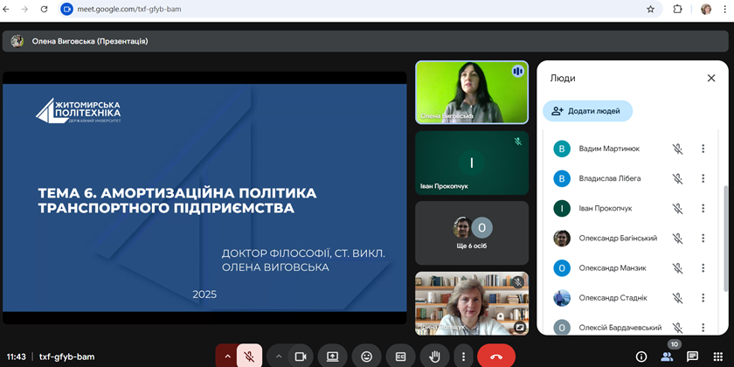Toggle the people panel icon

pos(667,357)
